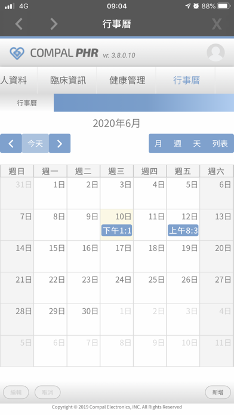Select 22日 in the calendar
The height and width of the screenshot is (415, 234).
pos(50,288)
